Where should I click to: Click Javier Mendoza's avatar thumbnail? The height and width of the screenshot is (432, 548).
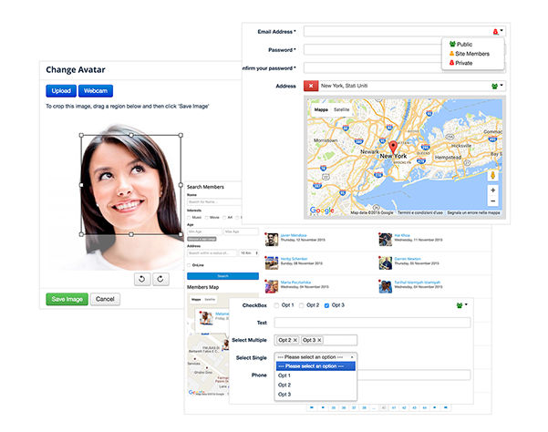(272, 240)
